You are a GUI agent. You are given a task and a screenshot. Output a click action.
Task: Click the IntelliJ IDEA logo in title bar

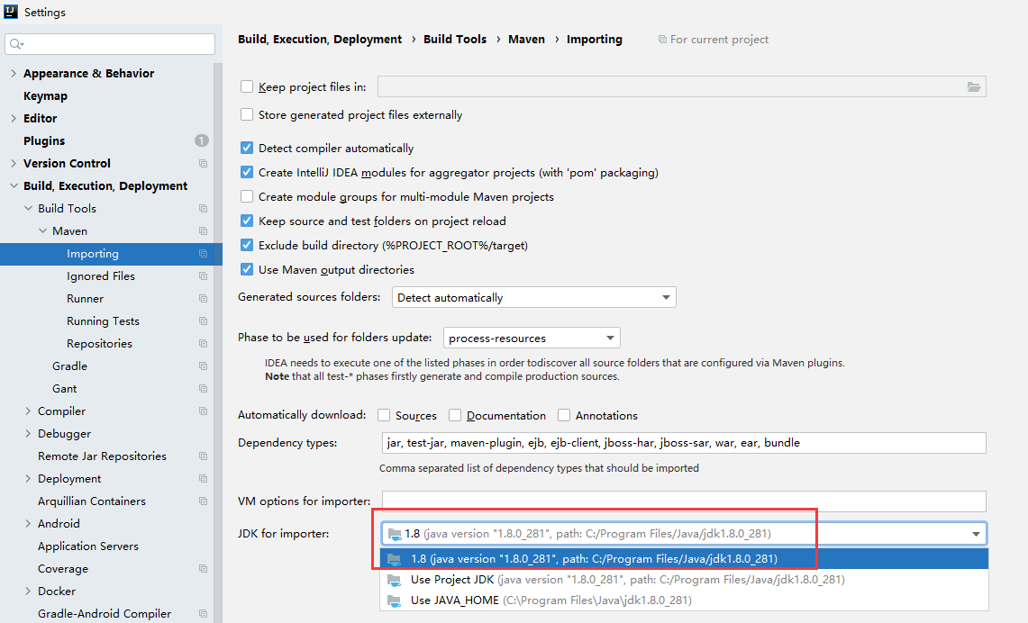[x=11, y=11]
